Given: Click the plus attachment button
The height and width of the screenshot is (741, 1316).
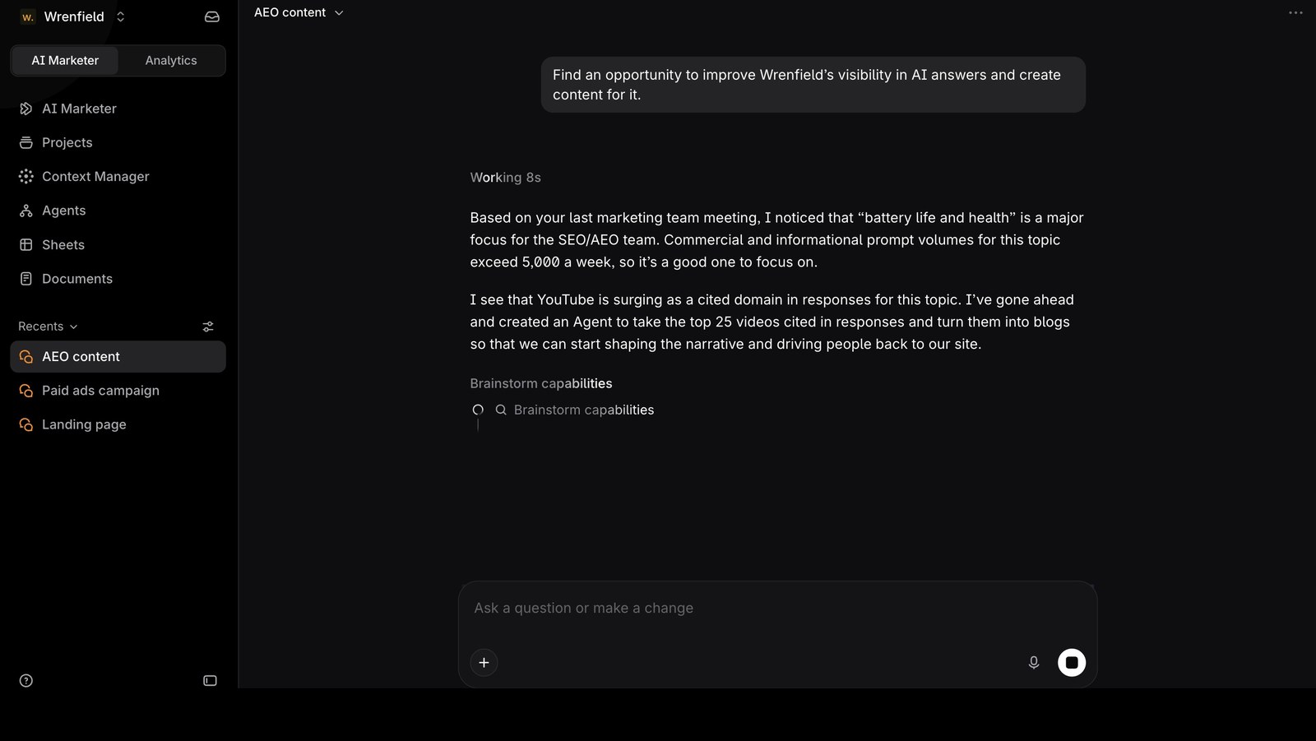Looking at the screenshot, I should tap(484, 663).
